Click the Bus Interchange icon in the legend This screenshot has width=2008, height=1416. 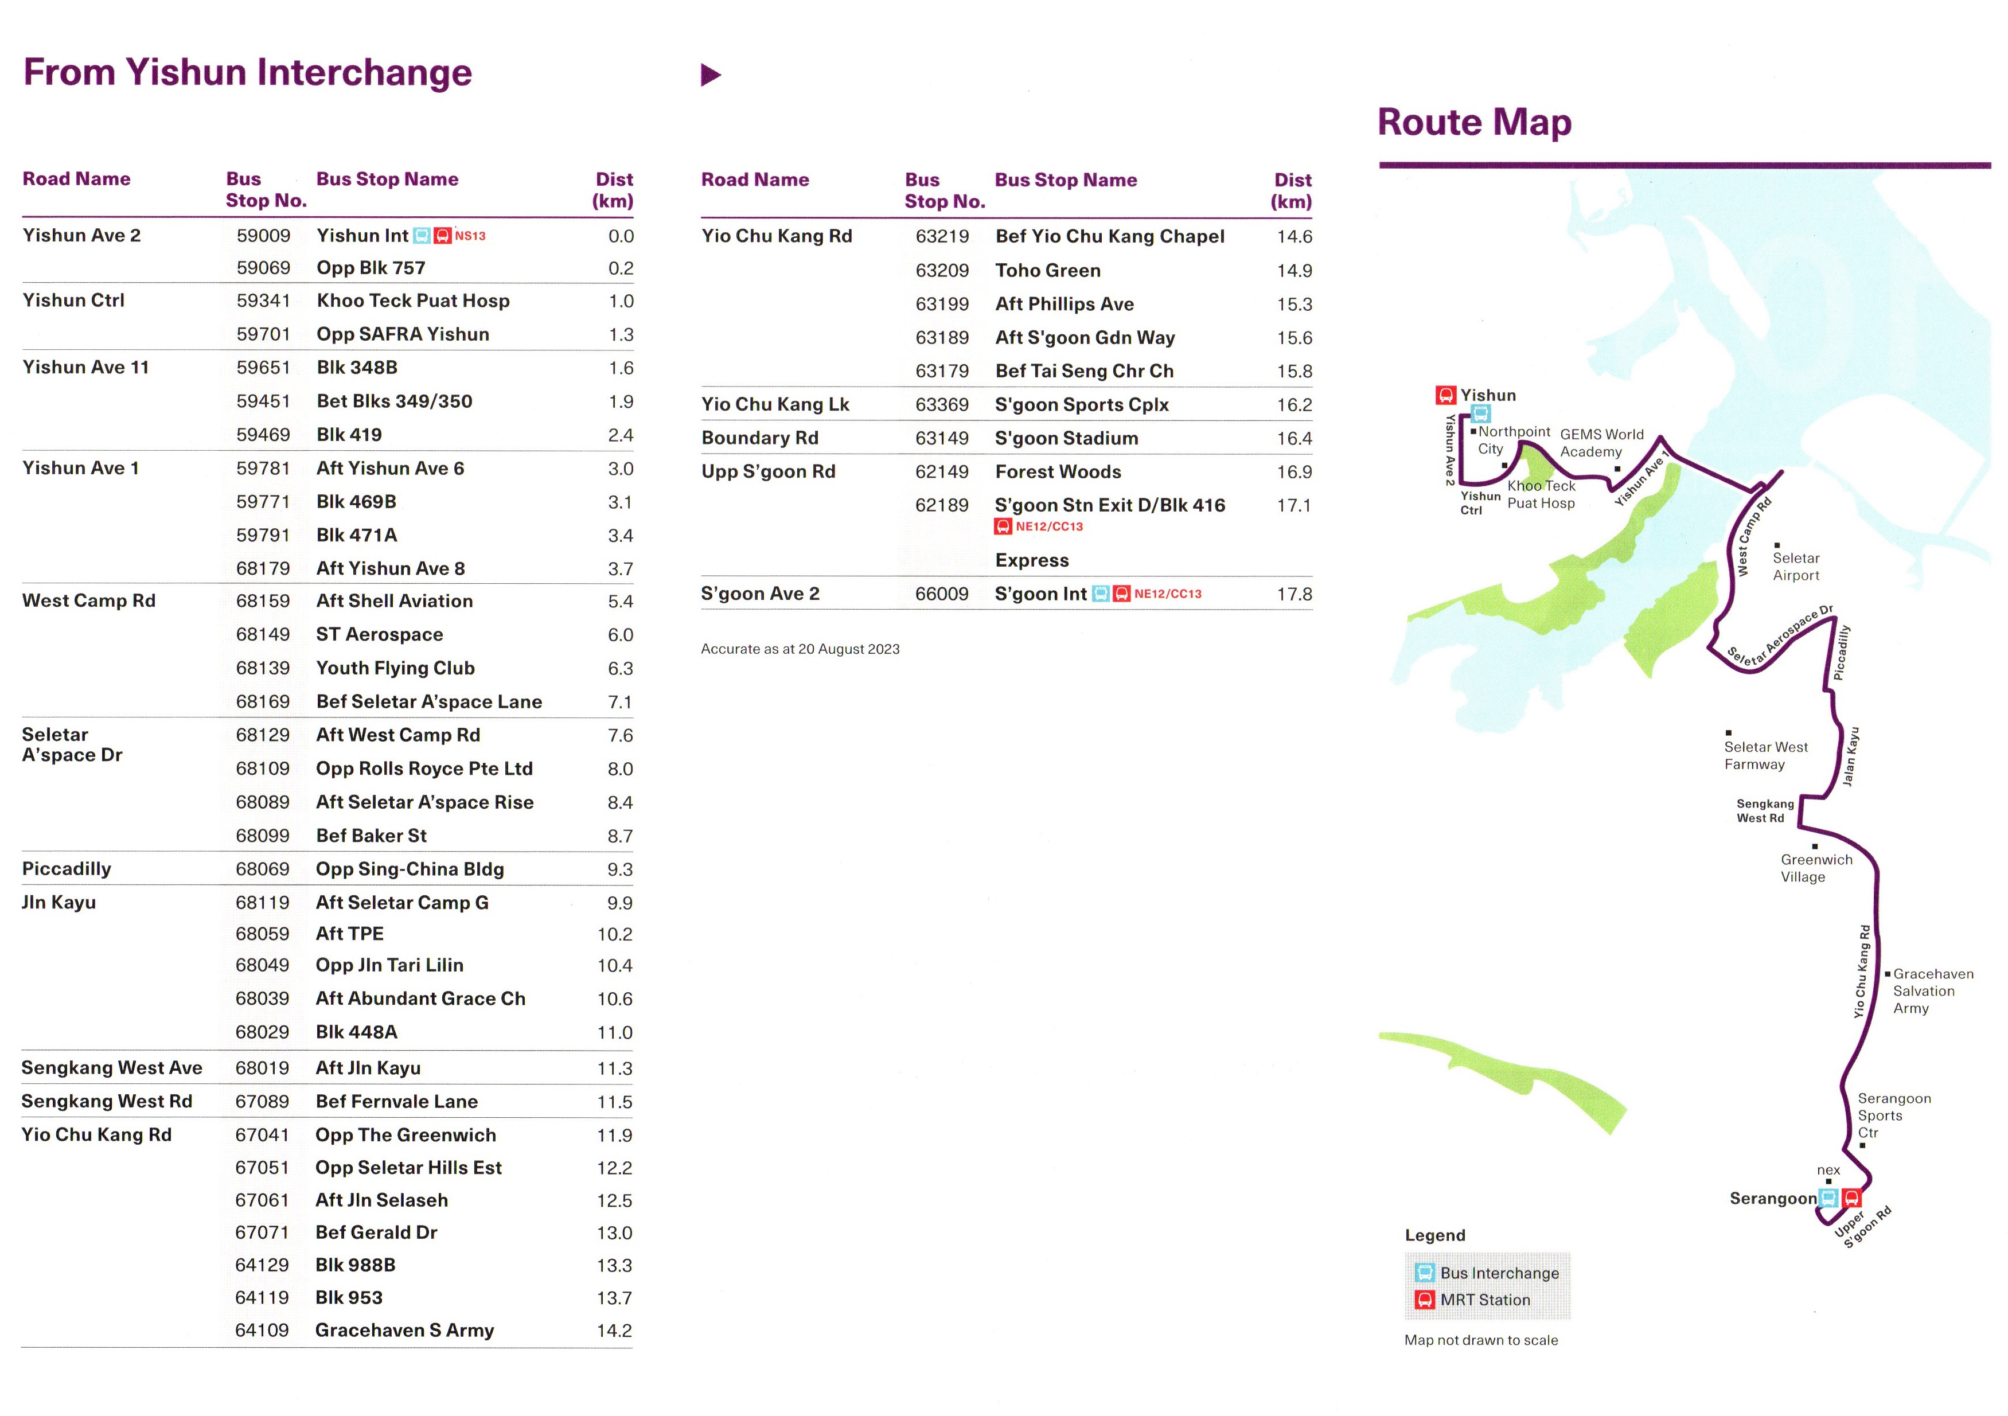pos(1425,1273)
